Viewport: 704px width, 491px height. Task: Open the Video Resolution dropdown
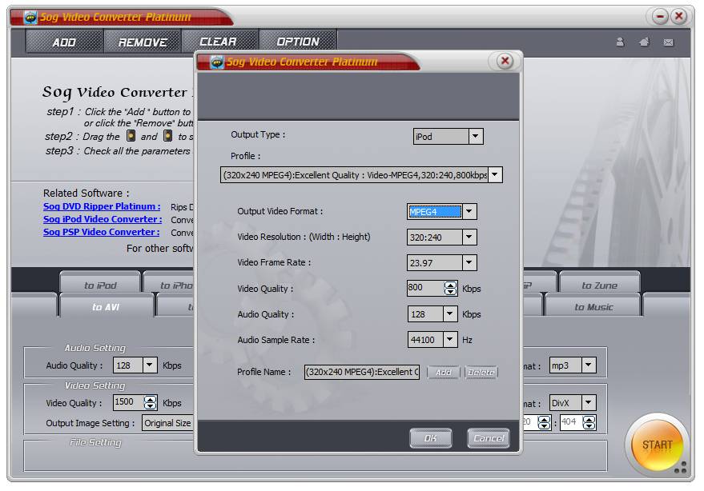[469, 237]
